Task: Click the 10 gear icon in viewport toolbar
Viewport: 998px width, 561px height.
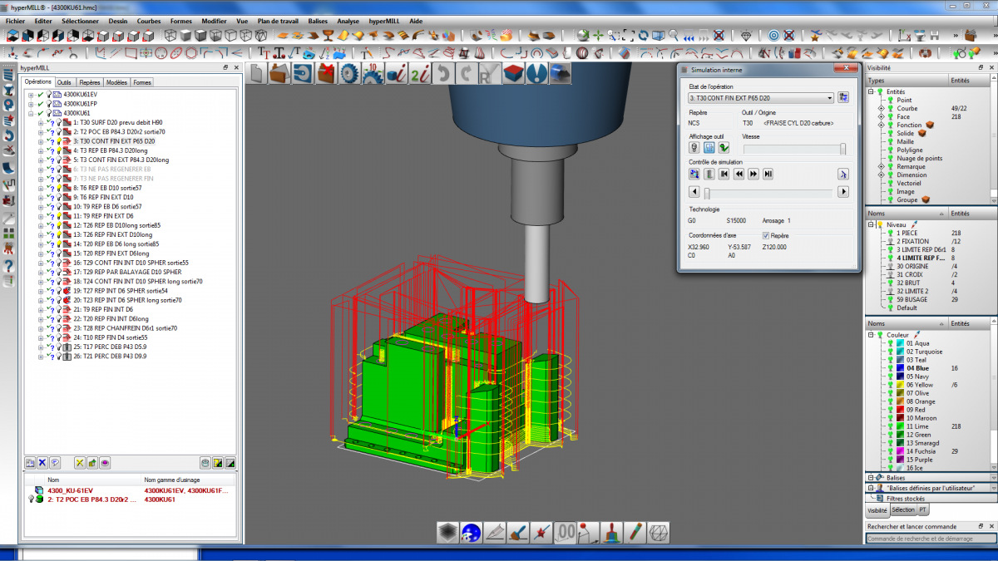Action: pos(373,73)
